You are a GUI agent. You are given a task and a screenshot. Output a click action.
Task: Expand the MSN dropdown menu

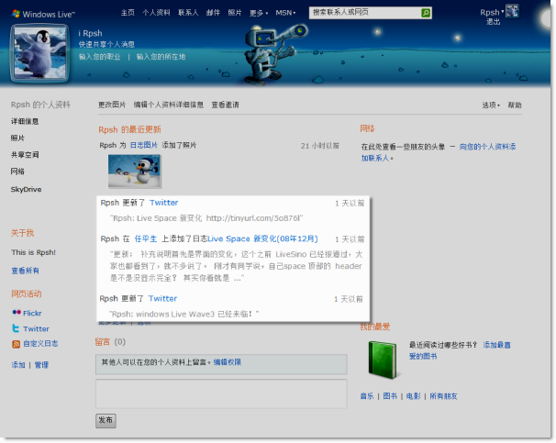coord(285,13)
